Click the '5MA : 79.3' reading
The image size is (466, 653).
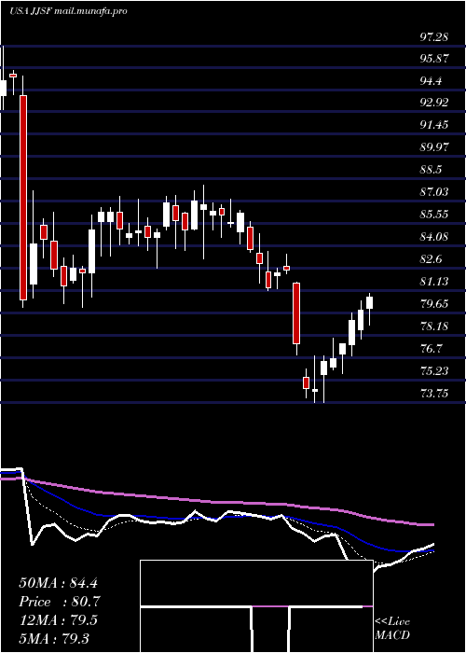(x=54, y=639)
